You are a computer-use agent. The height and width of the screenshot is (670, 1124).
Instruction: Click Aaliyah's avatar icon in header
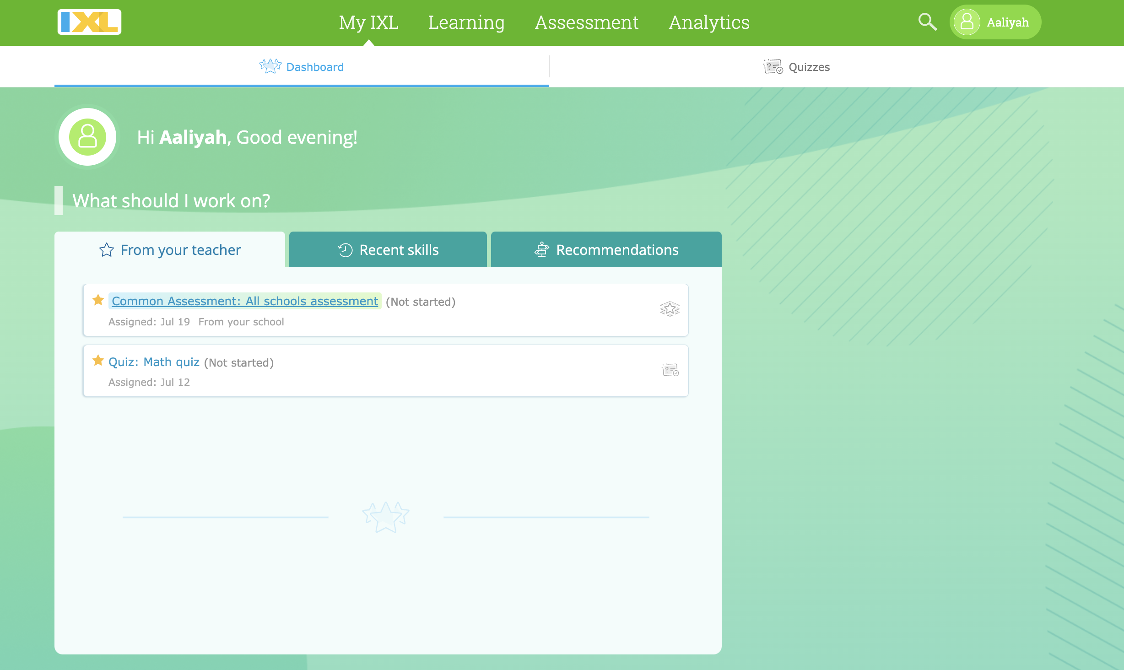(967, 22)
